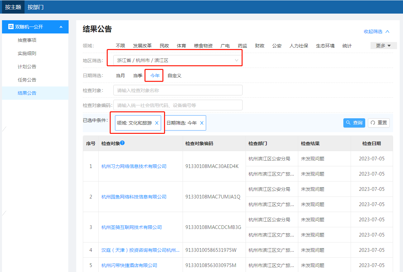Expand the 更多 domain options
403x272 pixels.
[383, 46]
